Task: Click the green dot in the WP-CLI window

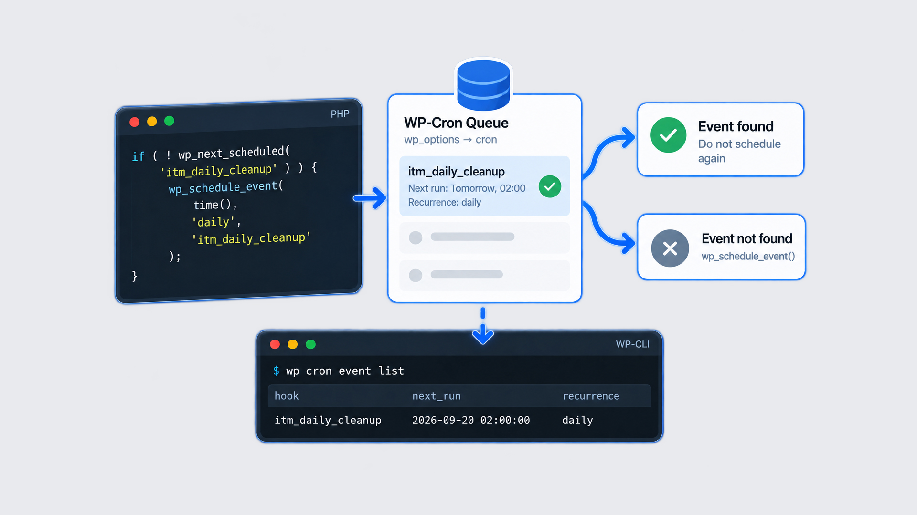Action: (x=310, y=344)
